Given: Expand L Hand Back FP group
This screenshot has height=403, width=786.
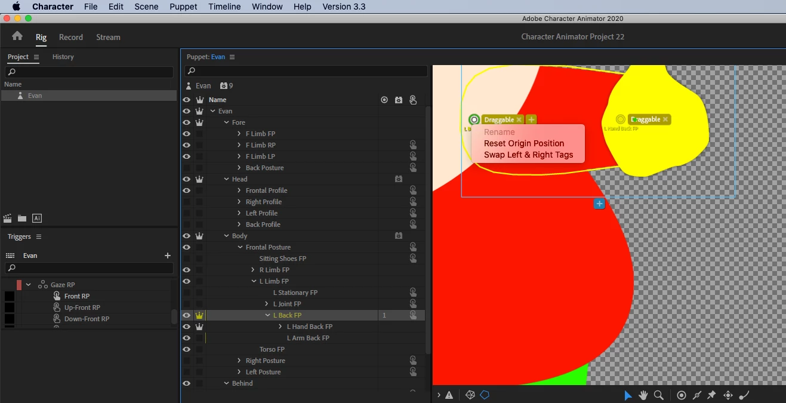Looking at the screenshot, I should 281,327.
